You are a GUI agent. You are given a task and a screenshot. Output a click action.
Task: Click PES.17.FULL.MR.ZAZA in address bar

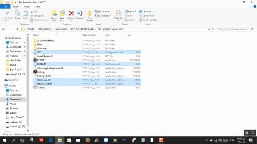(82, 29)
